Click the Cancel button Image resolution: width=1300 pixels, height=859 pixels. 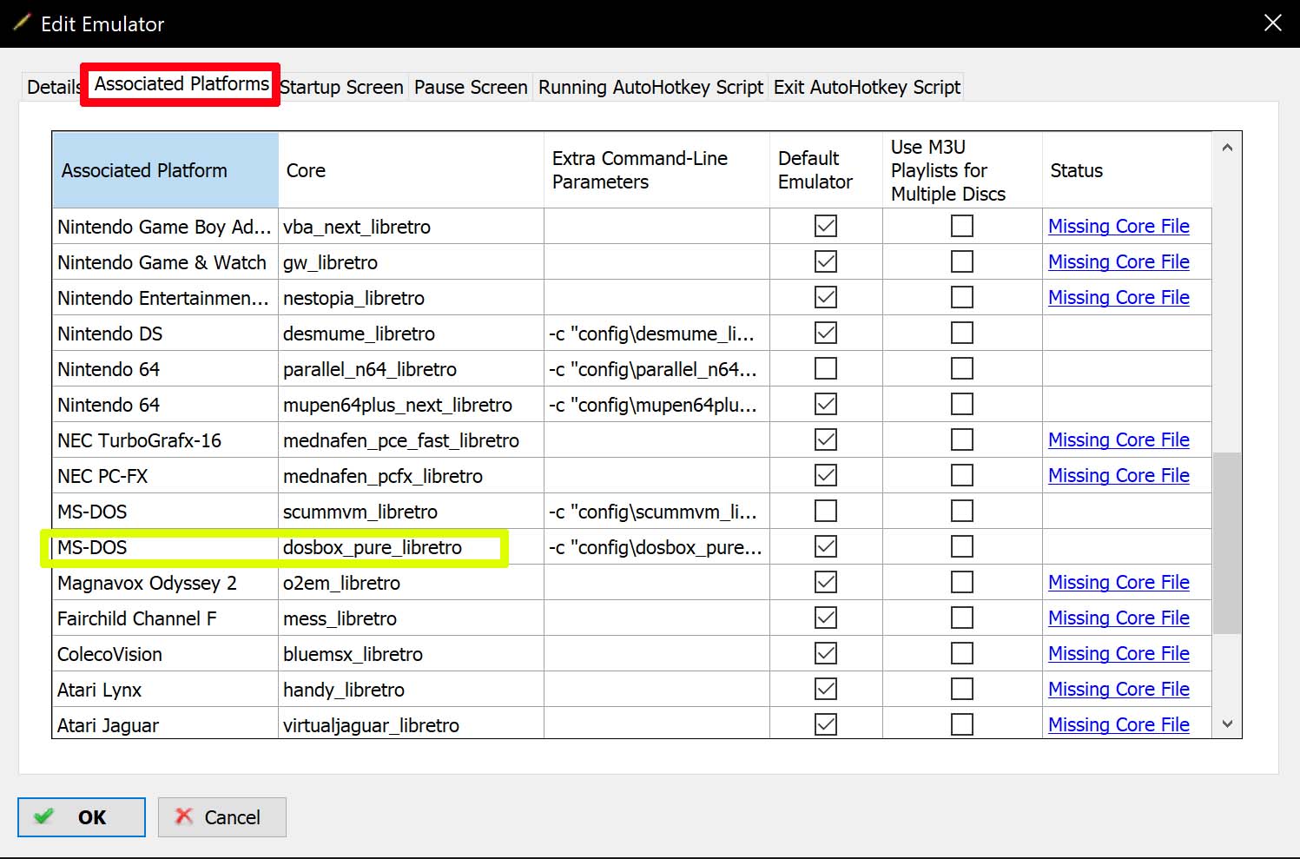[222, 817]
